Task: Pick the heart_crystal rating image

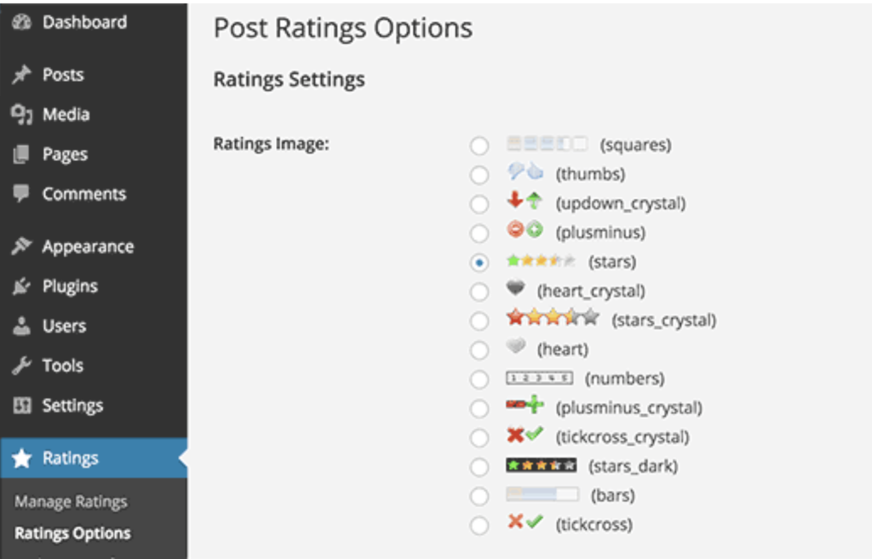Action: (x=479, y=291)
